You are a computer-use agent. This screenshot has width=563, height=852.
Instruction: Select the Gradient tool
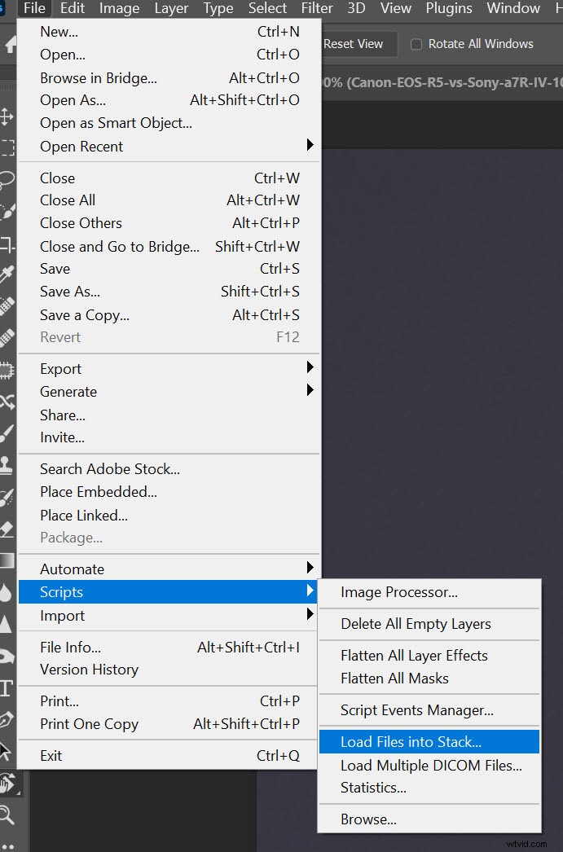[x=7, y=560]
